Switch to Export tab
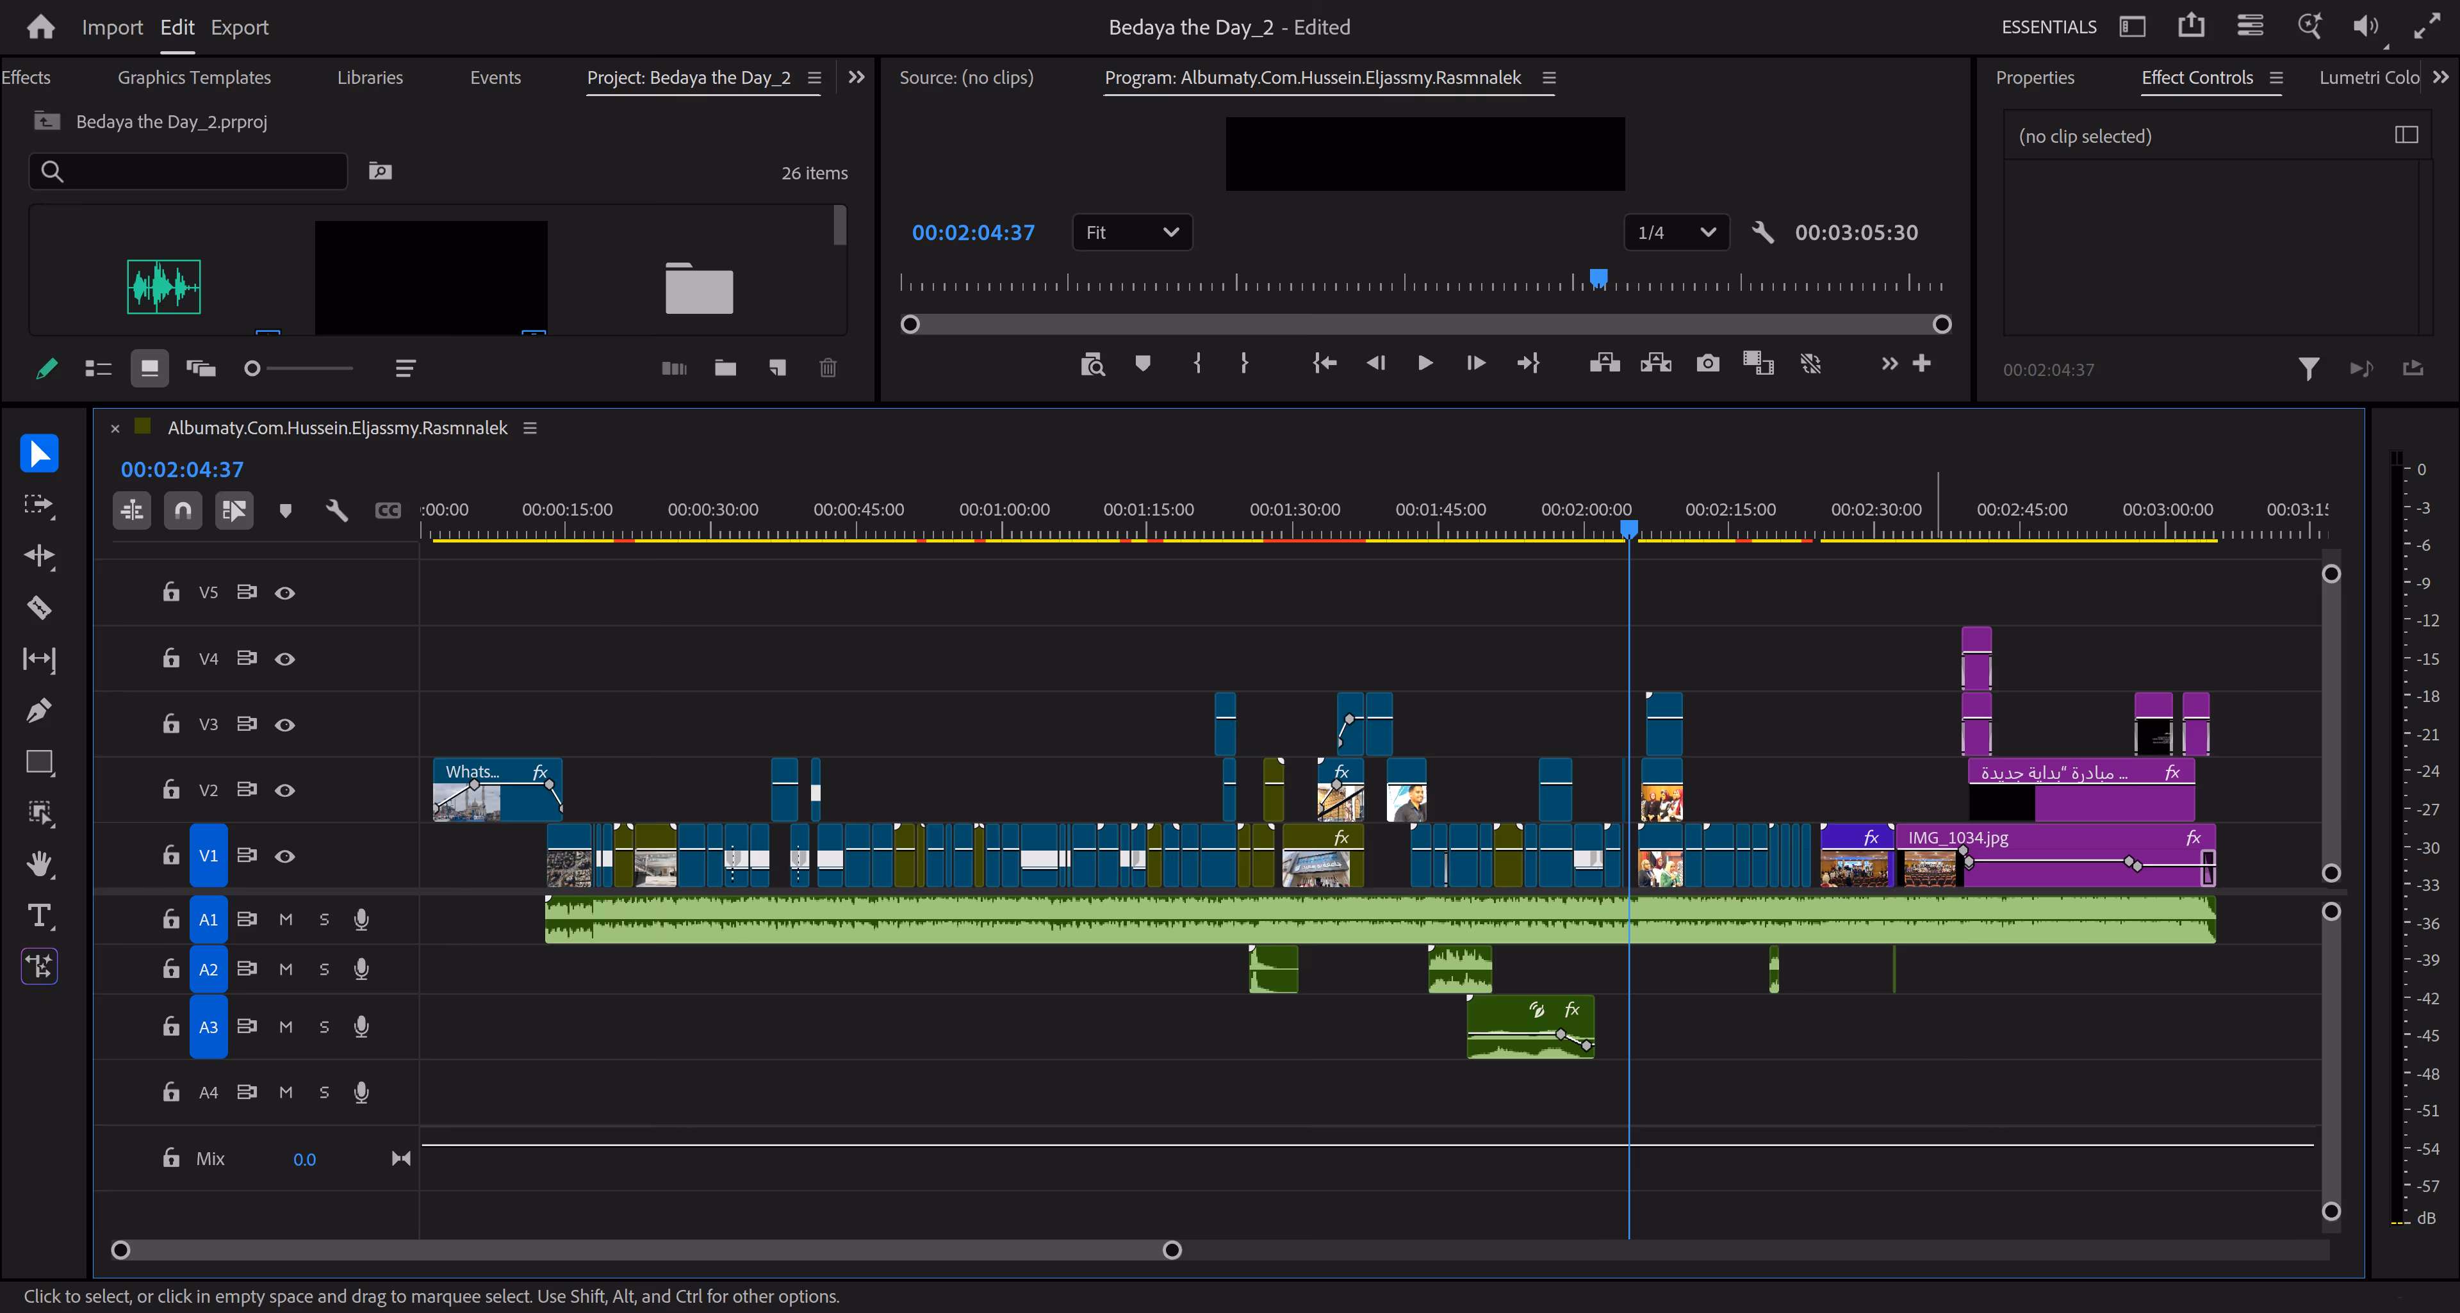 pyautogui.click(x=240, y=27)
